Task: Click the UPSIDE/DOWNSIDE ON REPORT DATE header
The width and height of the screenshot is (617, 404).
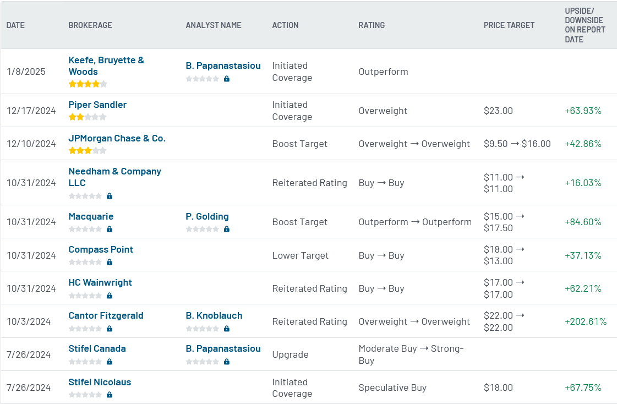Action: 585,25
